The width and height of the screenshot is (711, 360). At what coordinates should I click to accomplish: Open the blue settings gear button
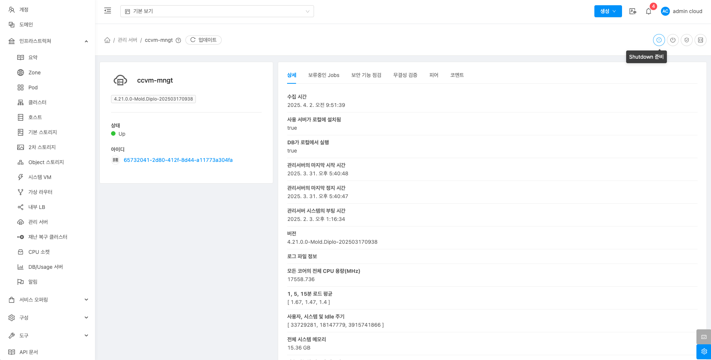pos(704,351)
